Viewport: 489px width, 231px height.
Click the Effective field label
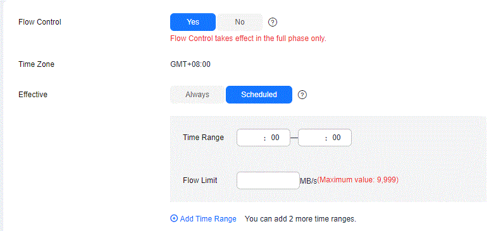pyautogui.click(x=33, y=95)
